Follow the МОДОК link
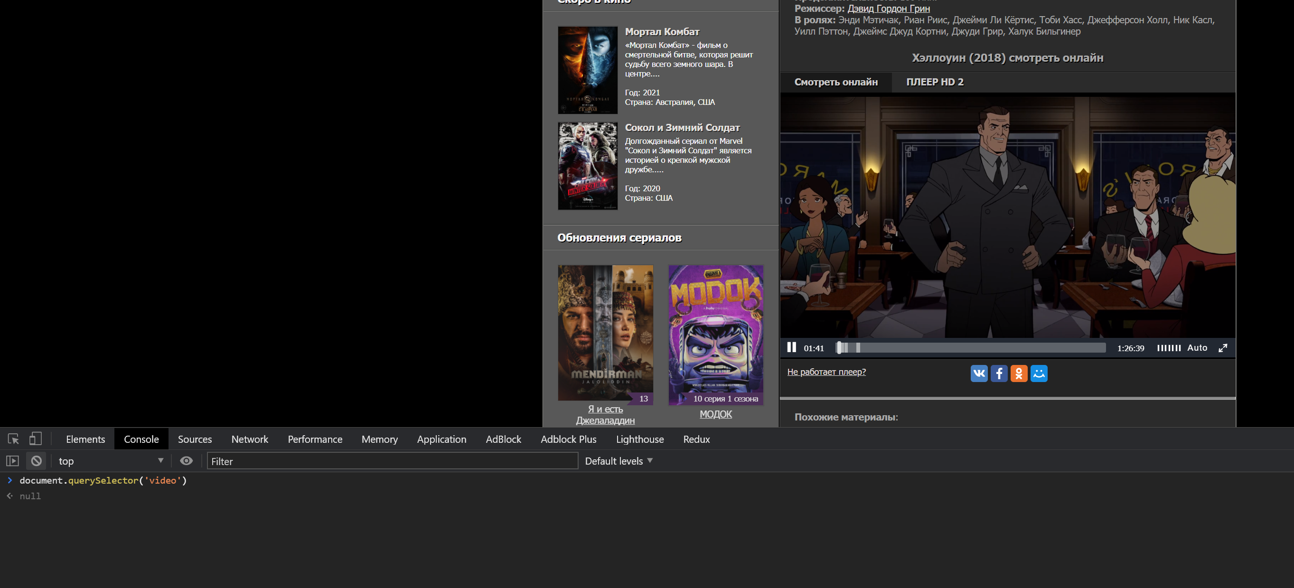 click(x=716, y=414)
